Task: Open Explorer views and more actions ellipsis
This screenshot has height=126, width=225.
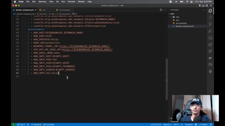Action: 204,10
